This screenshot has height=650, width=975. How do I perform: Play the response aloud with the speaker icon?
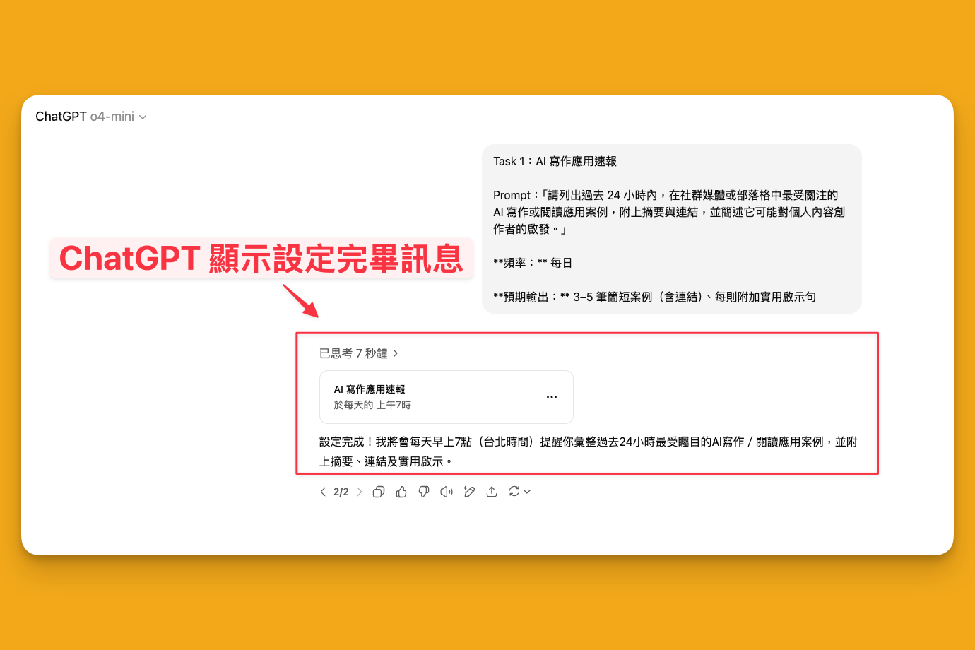click(x=447, y=492)
